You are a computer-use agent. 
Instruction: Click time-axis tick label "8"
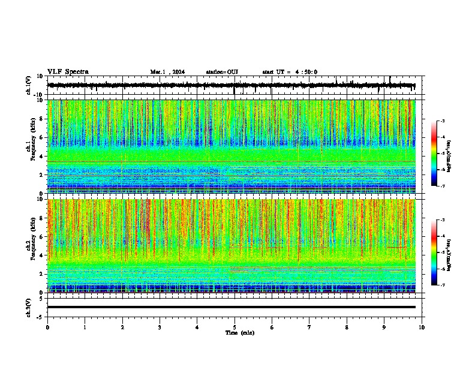coord(347,327)
